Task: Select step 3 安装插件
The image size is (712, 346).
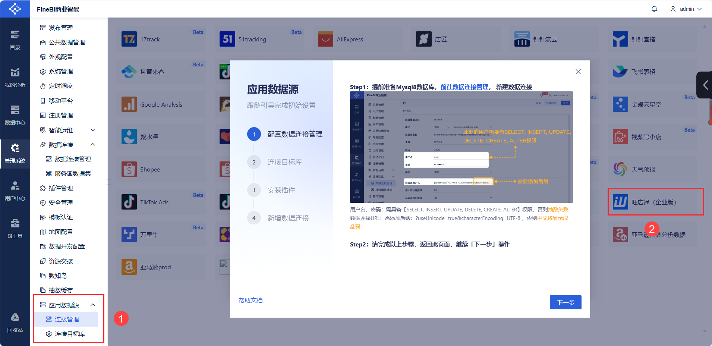Action: point(271,190)
